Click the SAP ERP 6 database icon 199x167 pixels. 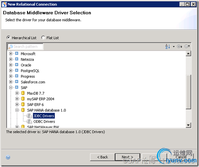[x=23, y=104]
